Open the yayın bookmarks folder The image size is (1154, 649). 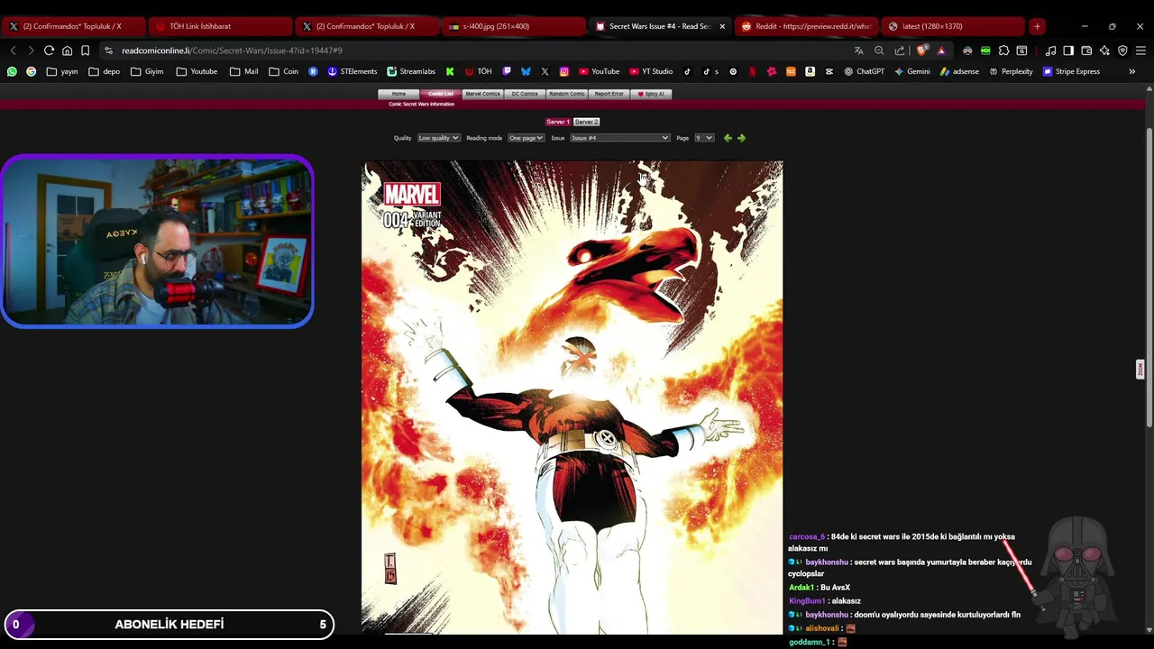tap(62, 71)
